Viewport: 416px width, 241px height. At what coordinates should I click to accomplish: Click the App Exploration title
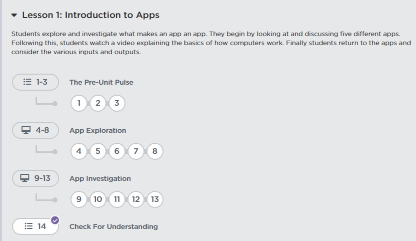97,130
